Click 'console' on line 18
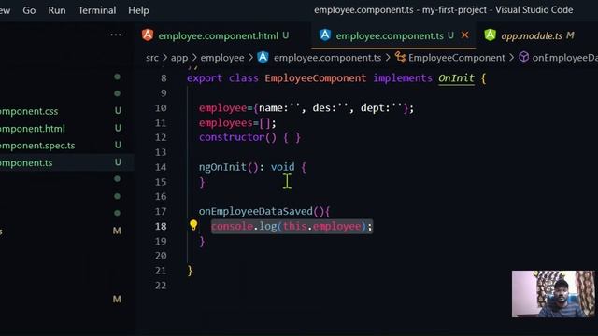Viewport: 598px width, 336px height. (x=232, y=226)
